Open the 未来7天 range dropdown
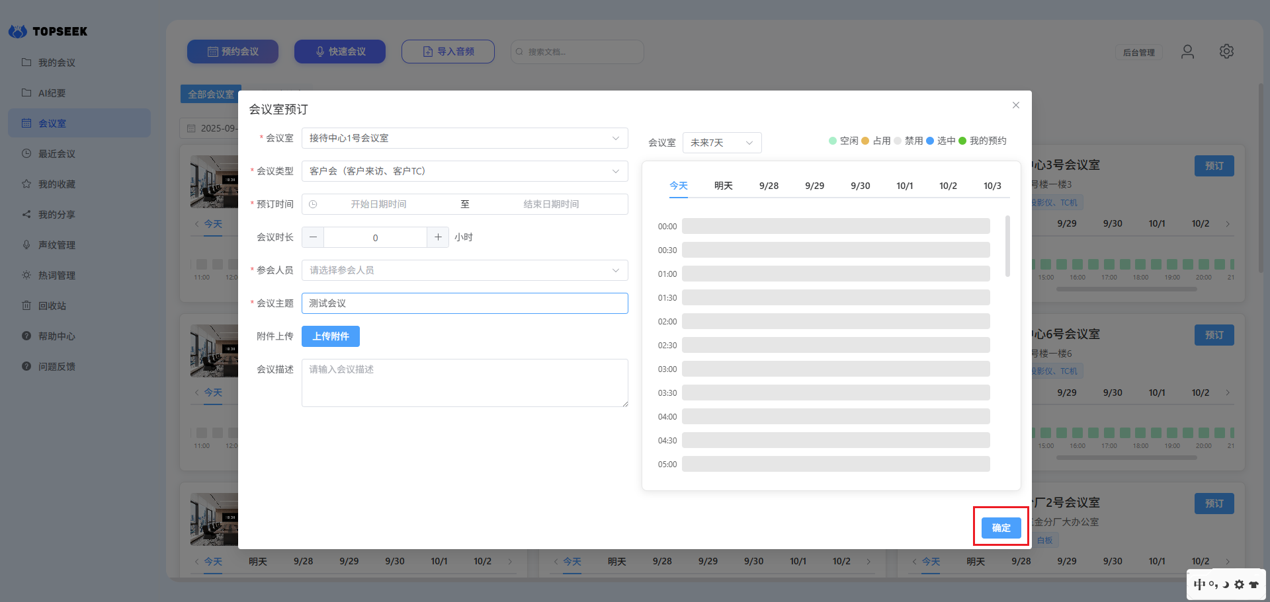The width and height of the screenshot is (1270, 602). 722,143
